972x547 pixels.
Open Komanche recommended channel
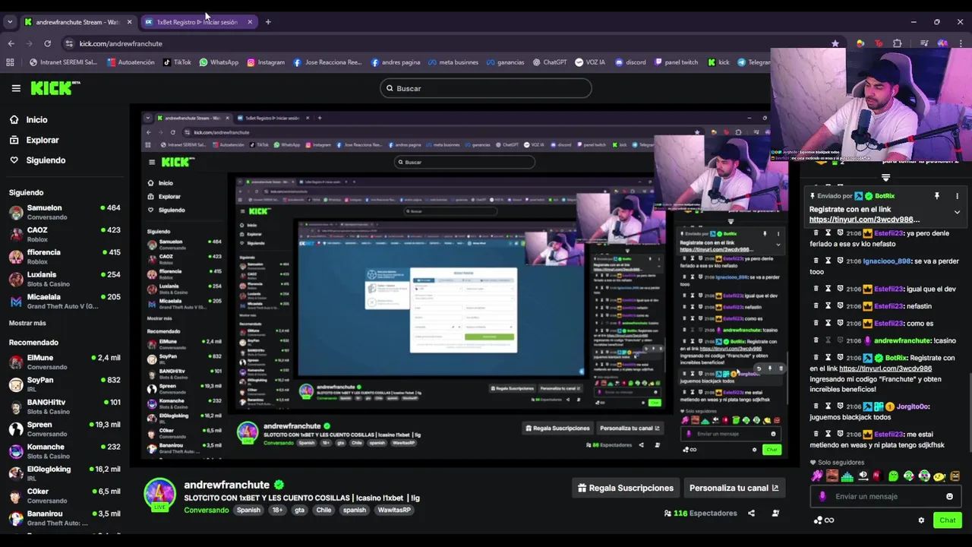[x=65, y=451]
